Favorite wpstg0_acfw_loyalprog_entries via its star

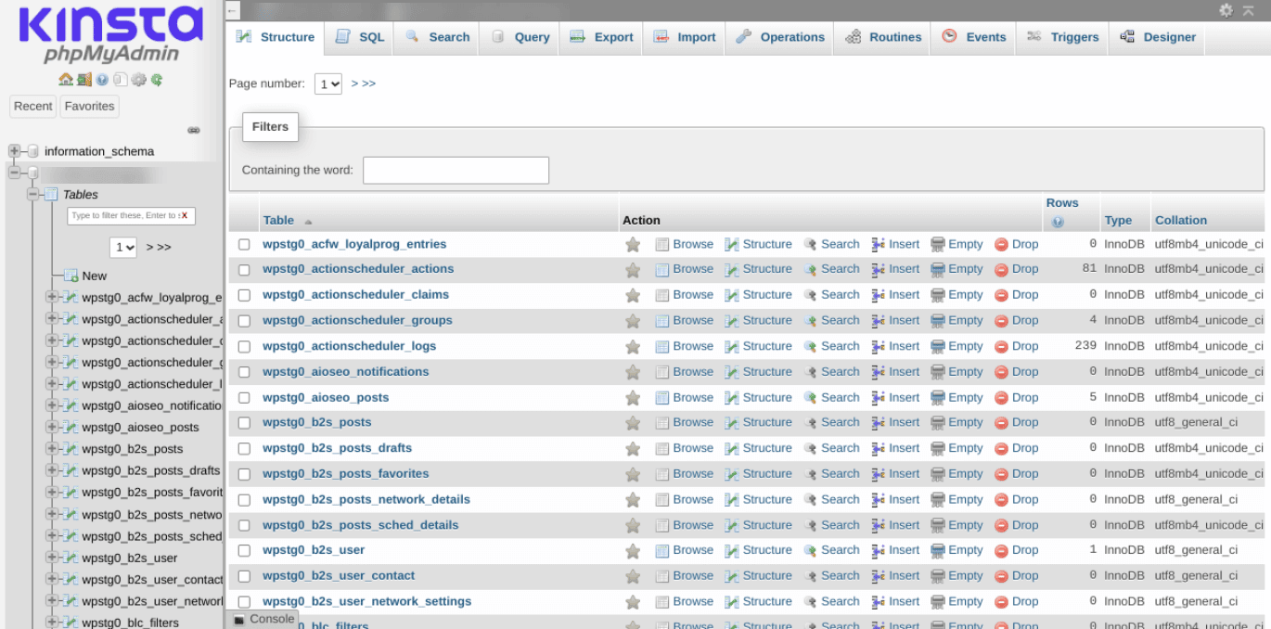pyautogui.click(x=633, y=244)
